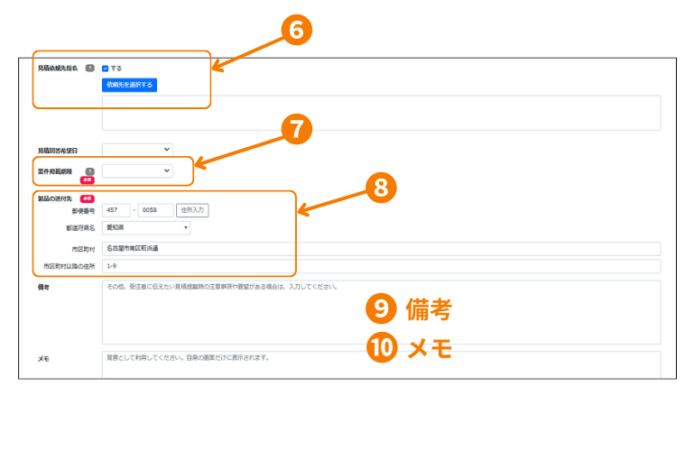Click into the 備考 text area

381,311
